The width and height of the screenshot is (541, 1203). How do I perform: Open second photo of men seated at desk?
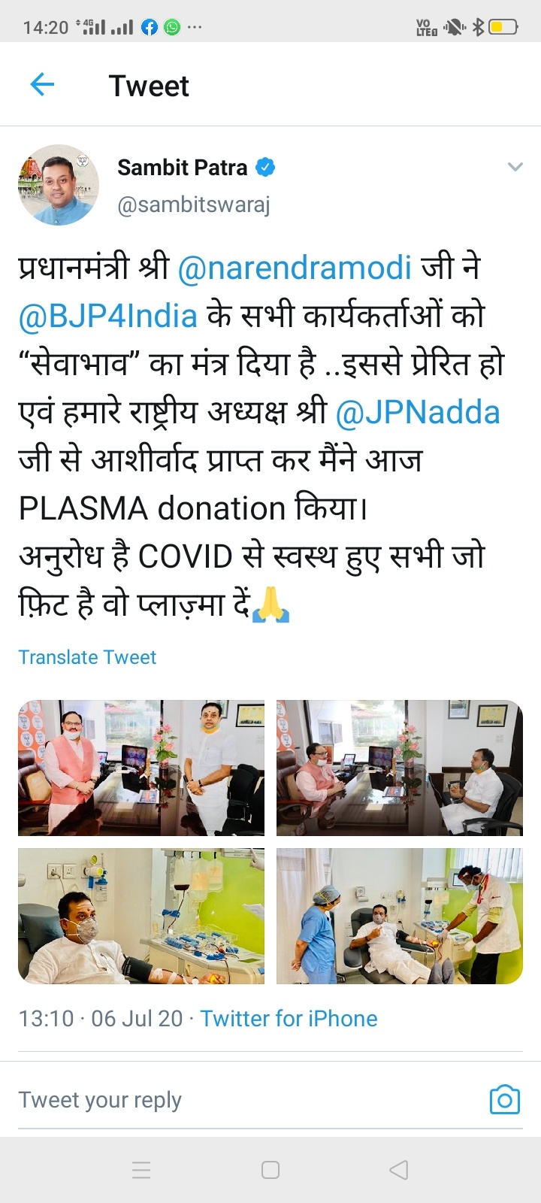pyautogui.click(x=400, y=768)
